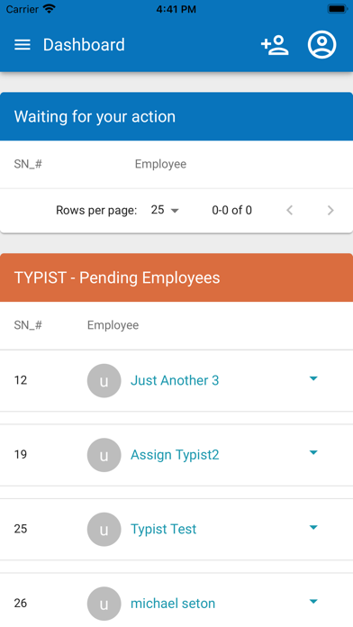Open the hamburger navigation menu
The image size is (353, 627).
pos(23,45)
